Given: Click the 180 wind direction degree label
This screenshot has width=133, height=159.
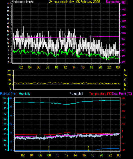Looking at the screenshot, I should point(9,80).
